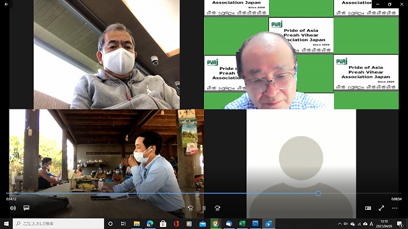This screenshot has height=229, width=408.
Task: Skip back 10 seconds
Action: pos(191,208)
